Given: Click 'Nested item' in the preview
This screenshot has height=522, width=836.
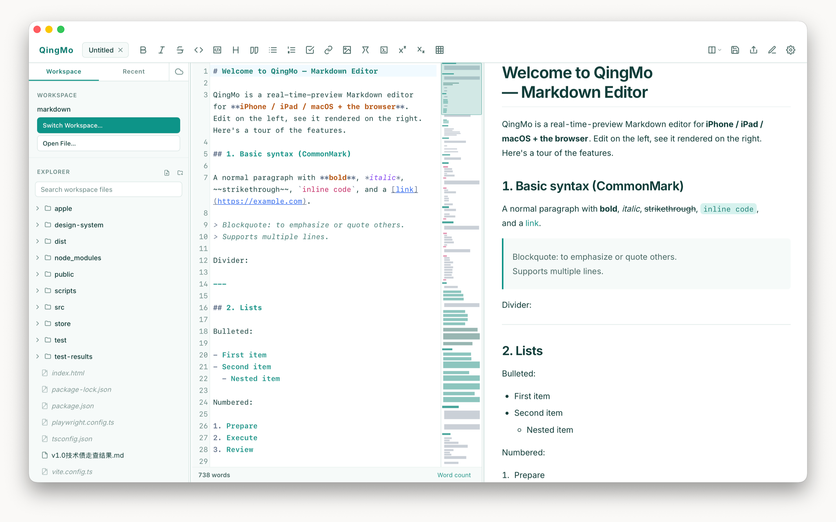Looking at the screenshot, I should [549, 430].
